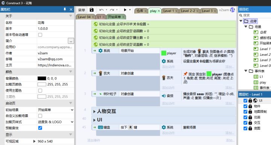Select the 花海 project root folder

(x=250, y=21)
